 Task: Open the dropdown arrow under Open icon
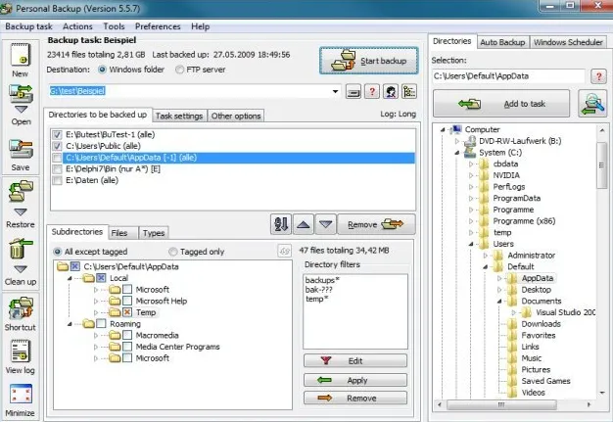pyautogui.click(x=22, y=110)
